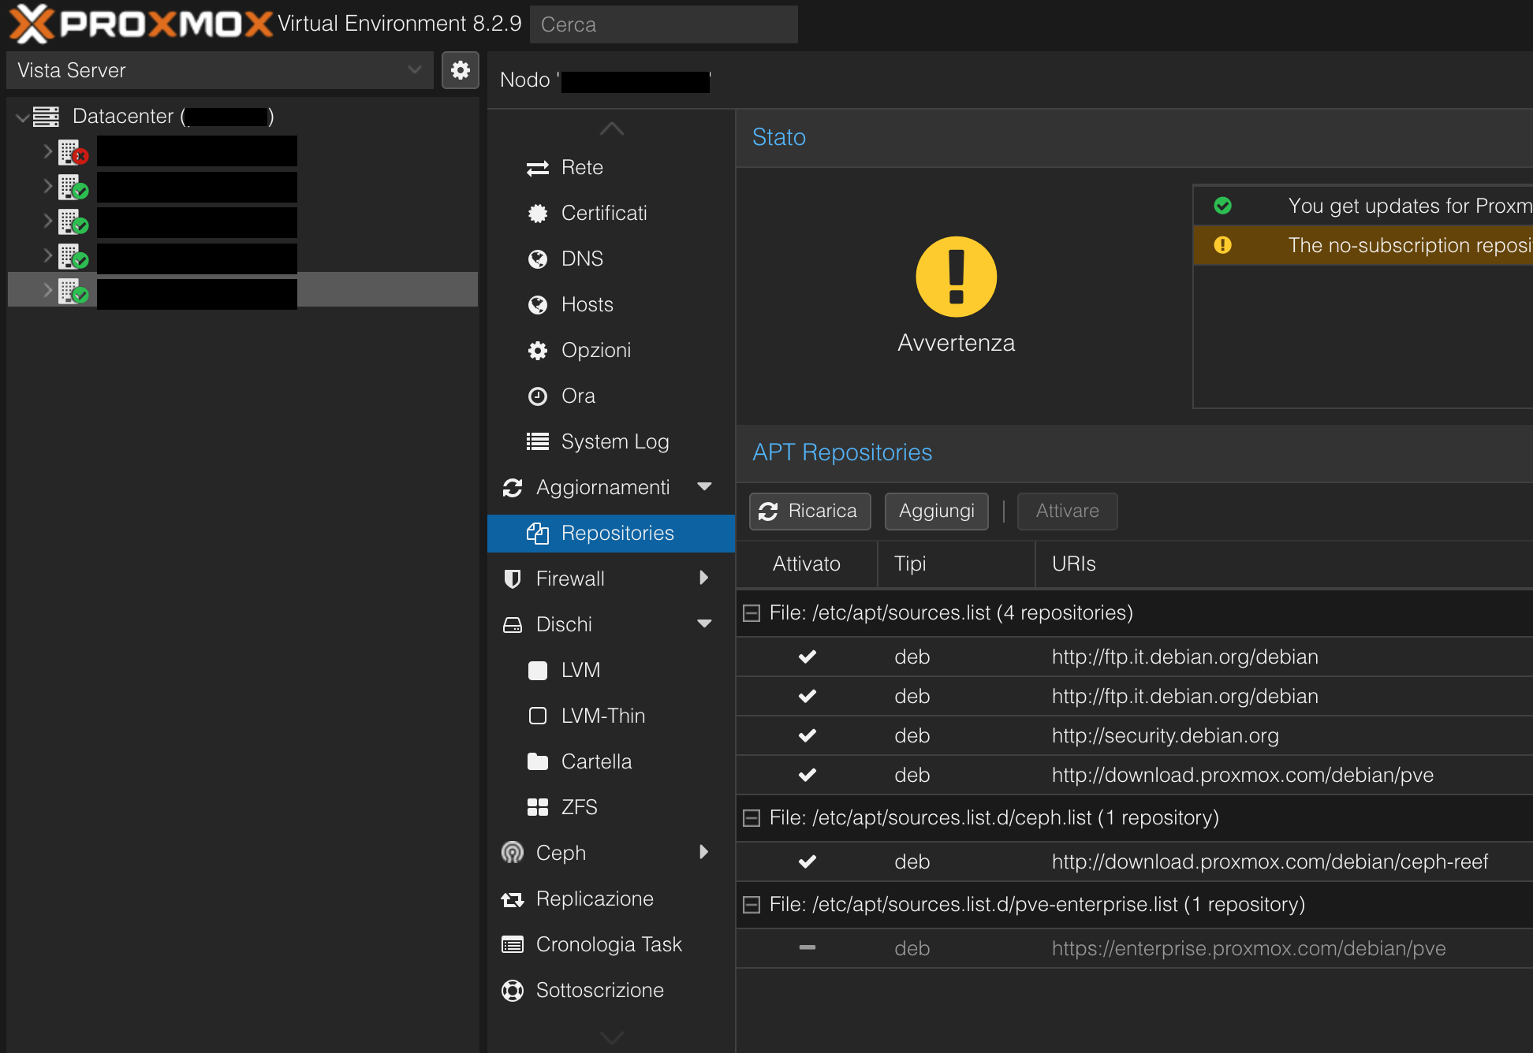Collapse the /etc/apt/sources.list repository group
1533x1053 pixels.
point(751,612)
